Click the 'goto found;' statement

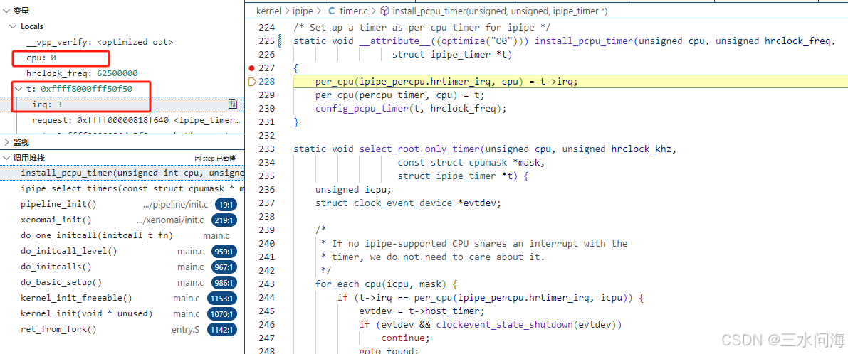(x=389, y=350)
